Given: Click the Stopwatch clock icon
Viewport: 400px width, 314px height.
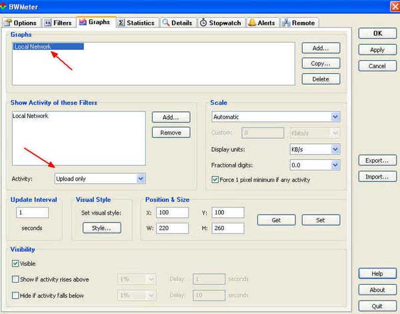Looking at the screenshot, I should (x=203, y=23).
